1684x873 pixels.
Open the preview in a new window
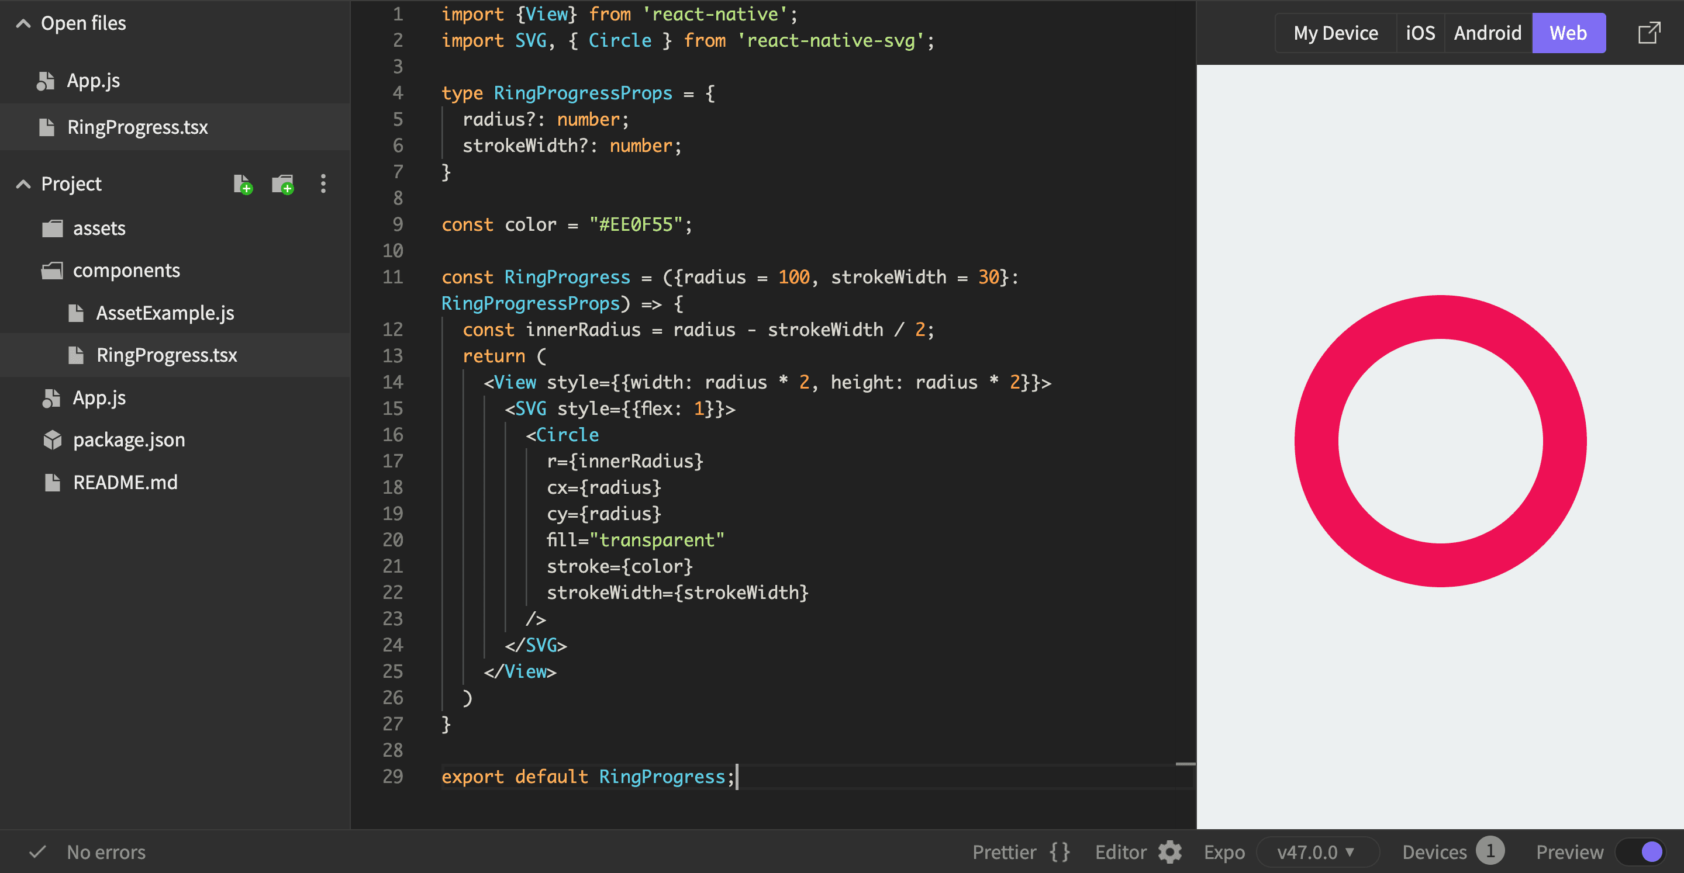tap(1650, 32)
